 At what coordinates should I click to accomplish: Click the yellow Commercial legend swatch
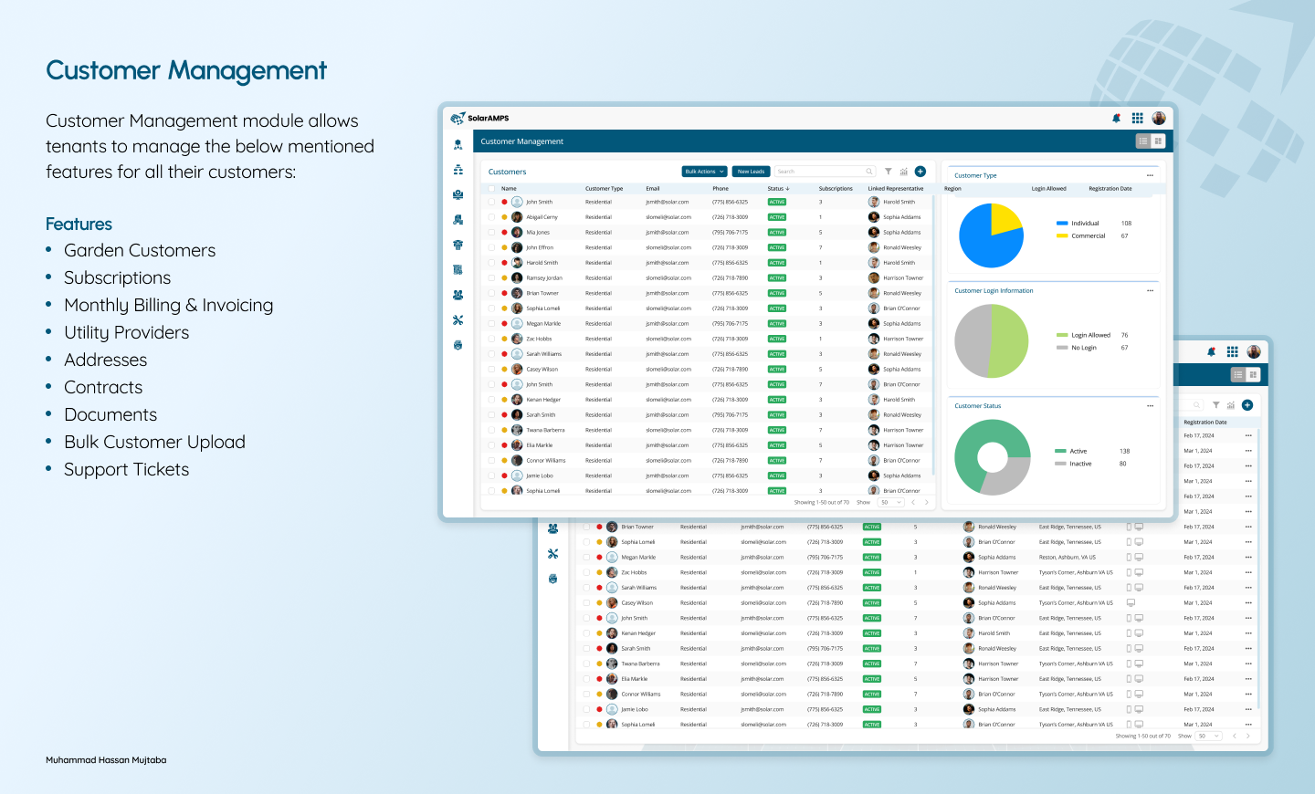[x=1062, y=235]
